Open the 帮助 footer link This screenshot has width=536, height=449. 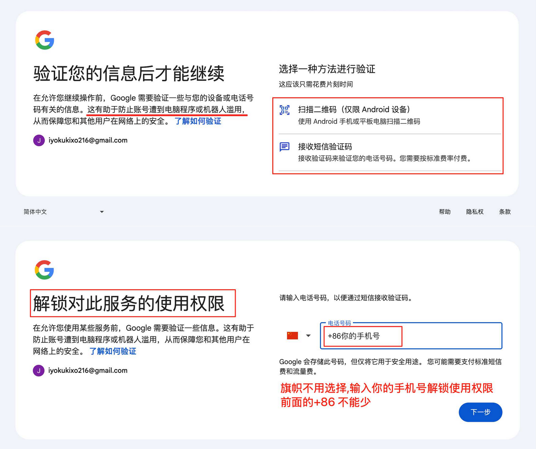point(445,212)
